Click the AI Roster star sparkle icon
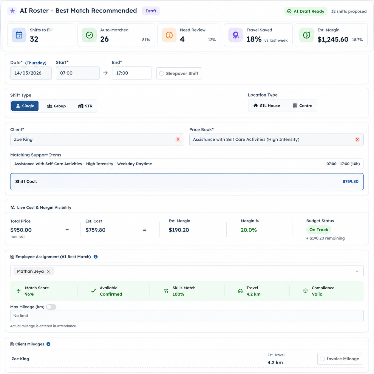374x374 pixels. 12,11
